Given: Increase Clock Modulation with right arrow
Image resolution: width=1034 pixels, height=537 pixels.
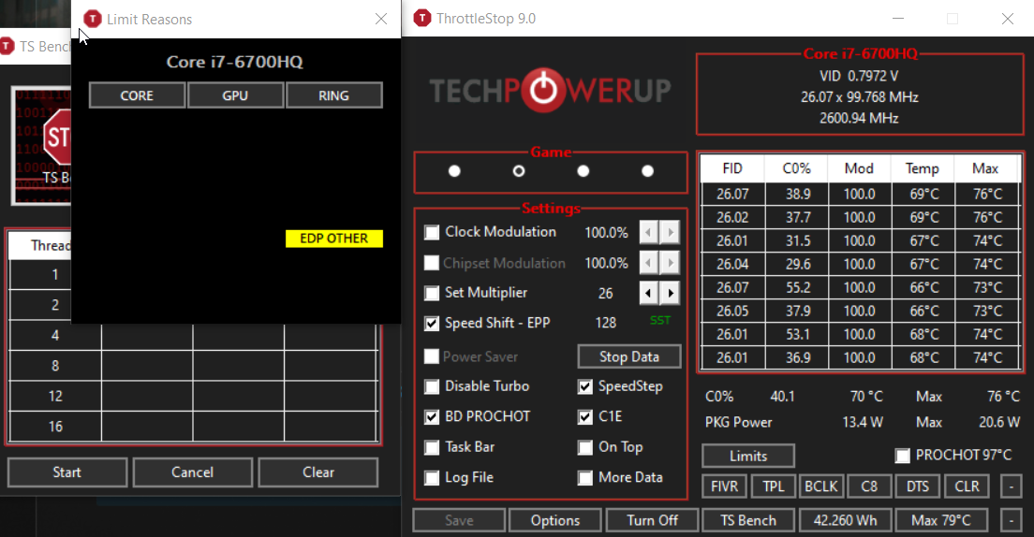Looking at the screenshot, I should tap(671, 232).
